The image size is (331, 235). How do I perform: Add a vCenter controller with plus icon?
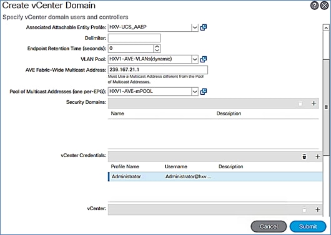317,209
